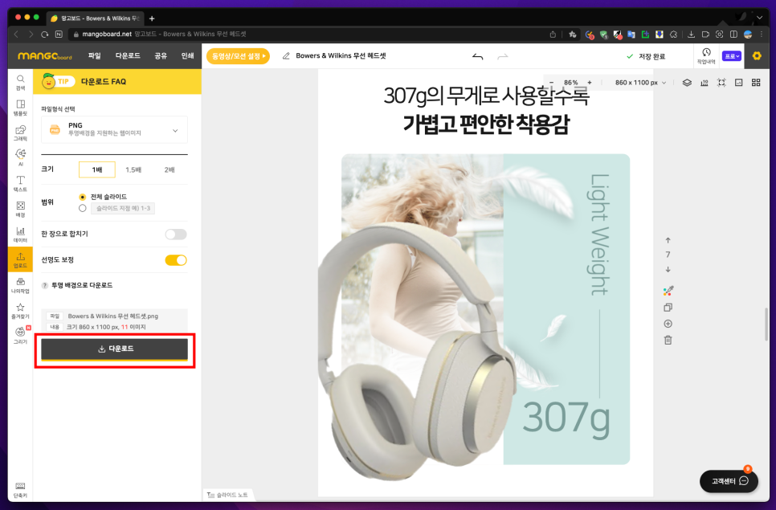Click the mangoboard.net address bar

(x=307, y=34)
